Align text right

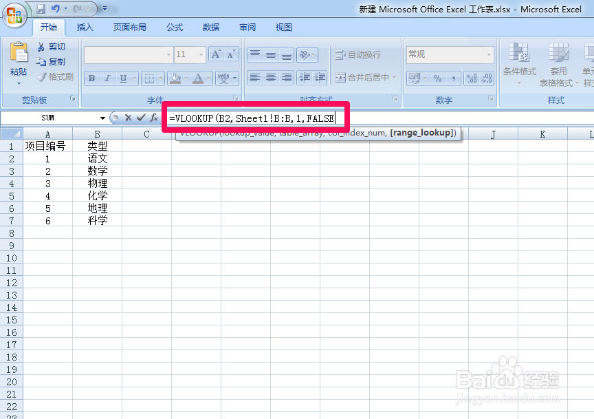click(x=287, y=78)
